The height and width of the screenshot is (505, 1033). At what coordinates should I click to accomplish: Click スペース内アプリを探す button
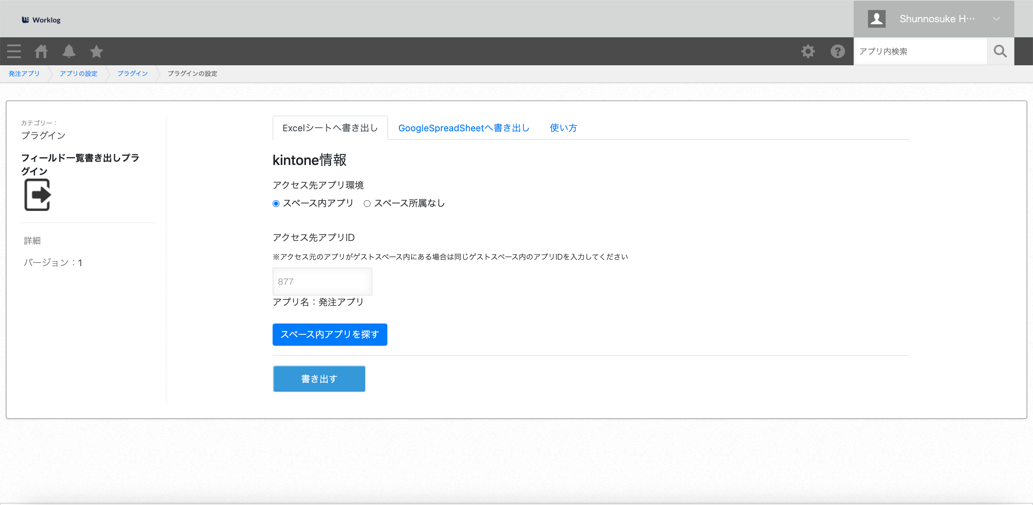[x=330, y=335]
